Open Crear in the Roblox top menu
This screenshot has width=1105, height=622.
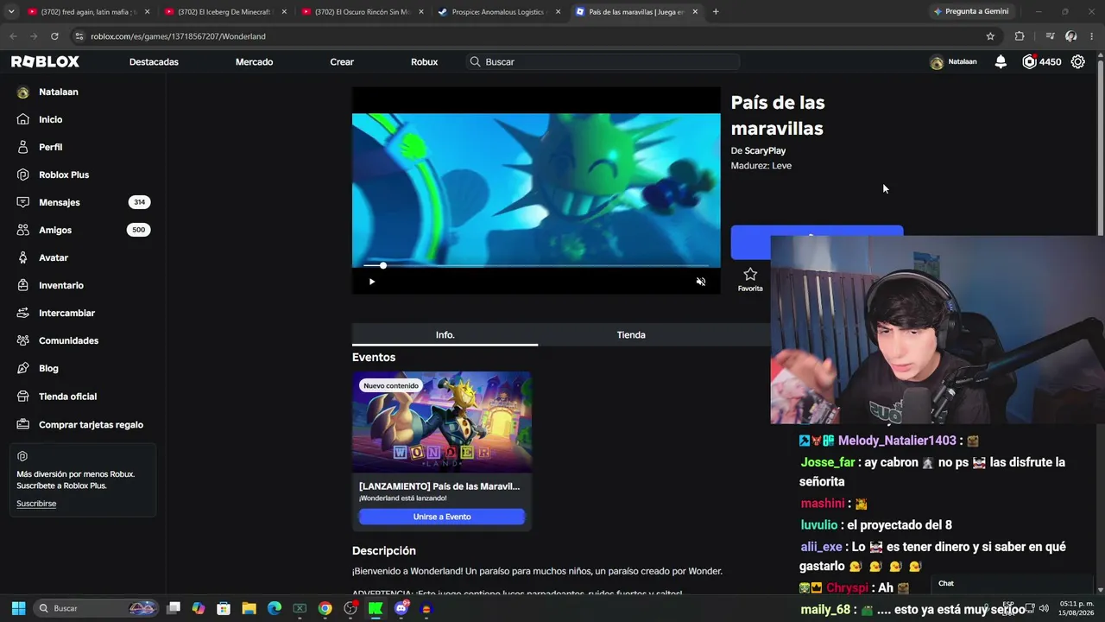(x=342, y=62)
